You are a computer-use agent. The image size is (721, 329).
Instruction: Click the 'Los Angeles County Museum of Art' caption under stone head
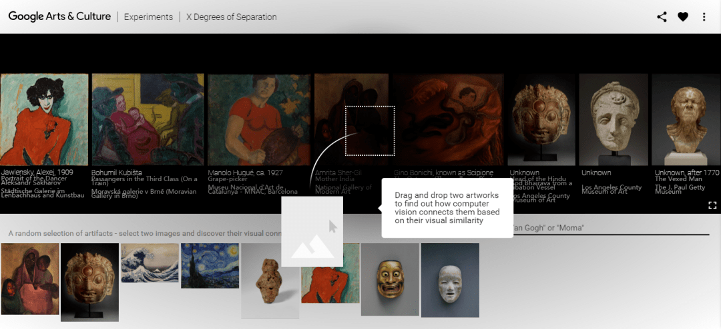click(x=612, y=189)
